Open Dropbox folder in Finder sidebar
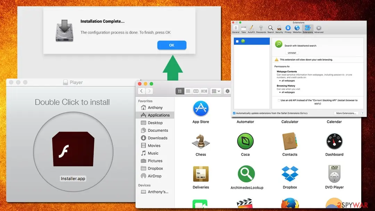Viewport: 375px width, 211px height. [155, 168]
